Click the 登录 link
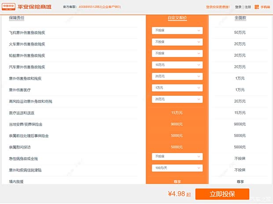 coord(238,7)
